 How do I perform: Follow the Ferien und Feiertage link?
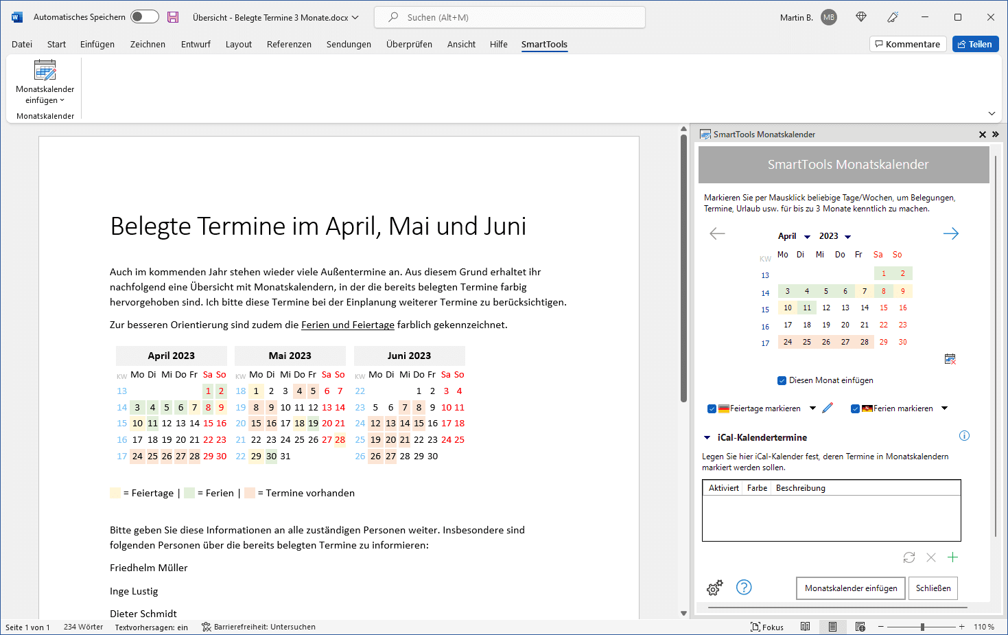tap(348, 325)
